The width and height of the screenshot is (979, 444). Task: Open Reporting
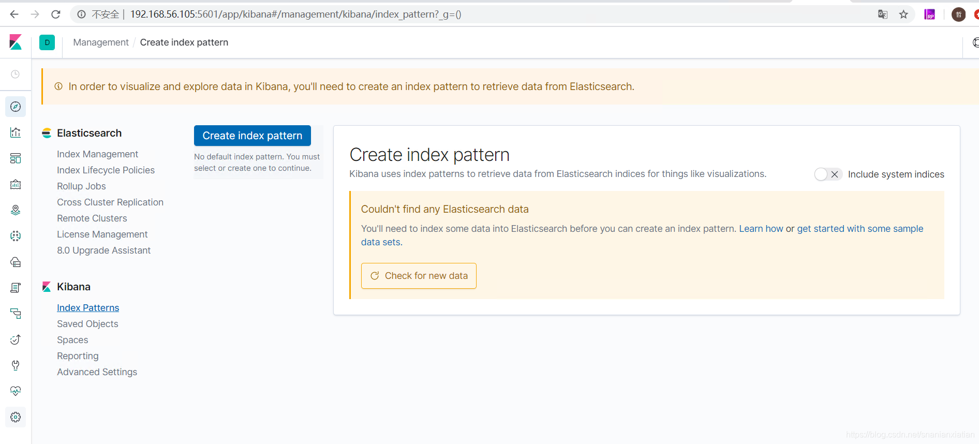coord(78,356)
